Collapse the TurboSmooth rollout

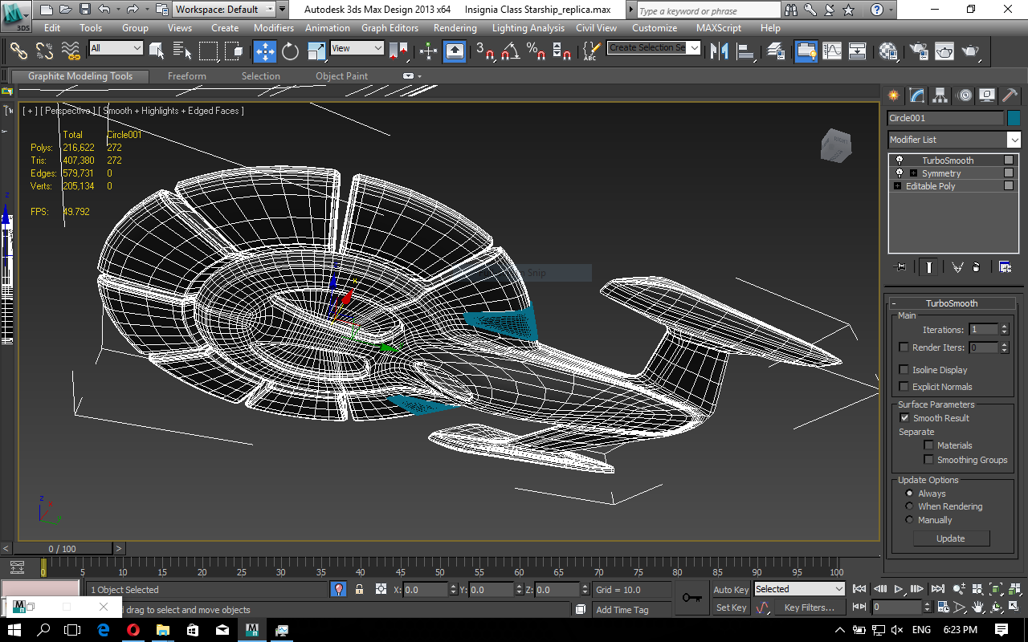[x=952, y=303]
